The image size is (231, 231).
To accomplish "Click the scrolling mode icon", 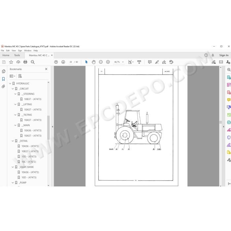I will [139, 62].
